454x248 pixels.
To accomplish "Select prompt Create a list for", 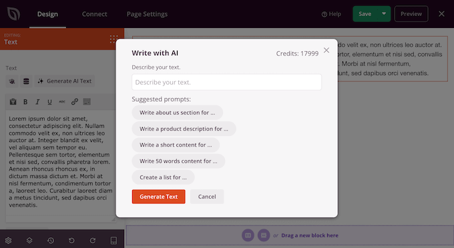I will [163, 177].
